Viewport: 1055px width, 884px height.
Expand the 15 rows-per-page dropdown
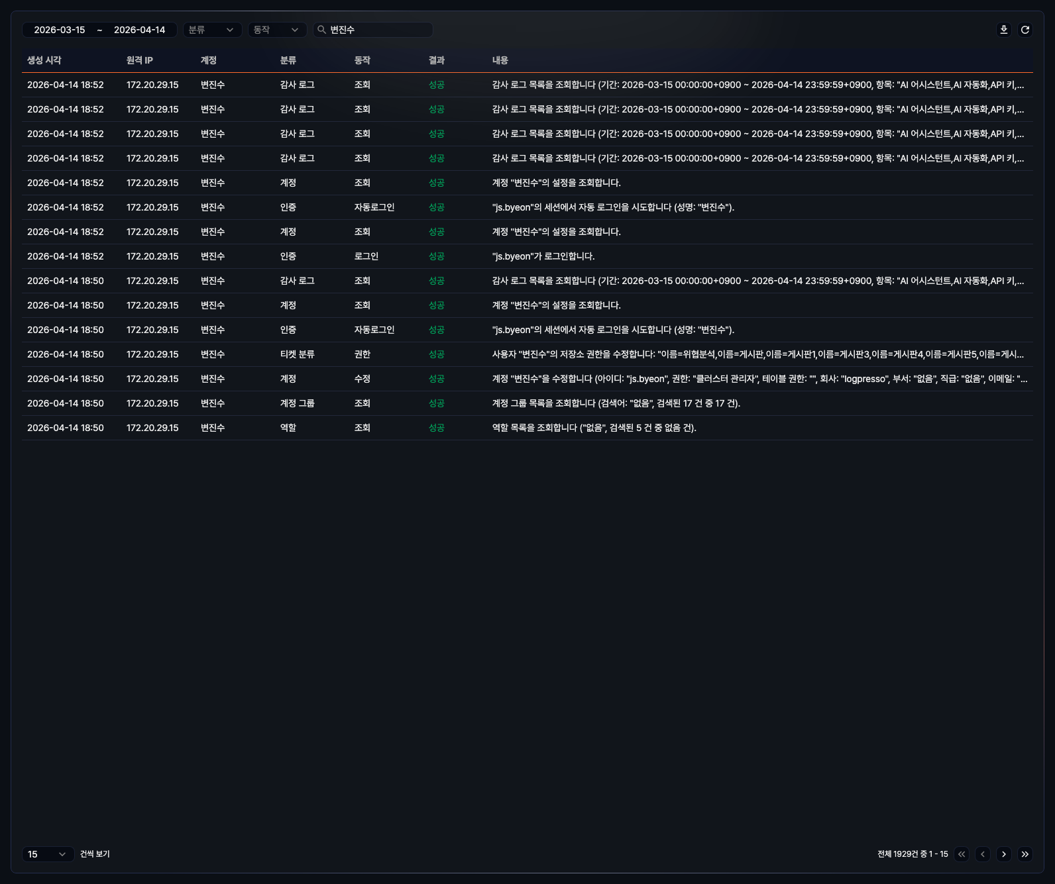tap(48, 854)
